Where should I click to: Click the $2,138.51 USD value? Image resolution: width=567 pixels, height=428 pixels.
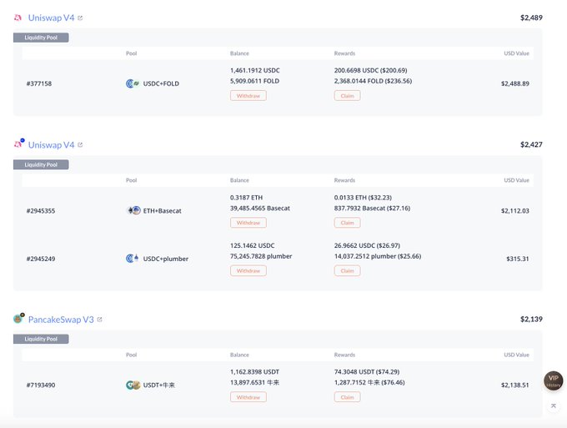515,385
